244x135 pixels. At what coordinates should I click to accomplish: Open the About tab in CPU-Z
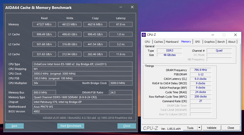(232, 42)
